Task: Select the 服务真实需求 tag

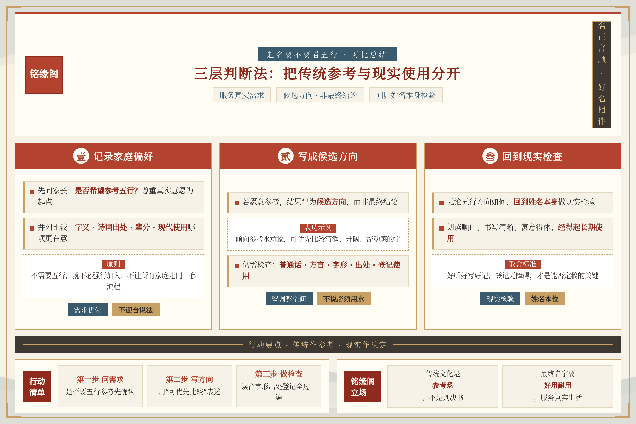Action: click(x=241, y=95)
